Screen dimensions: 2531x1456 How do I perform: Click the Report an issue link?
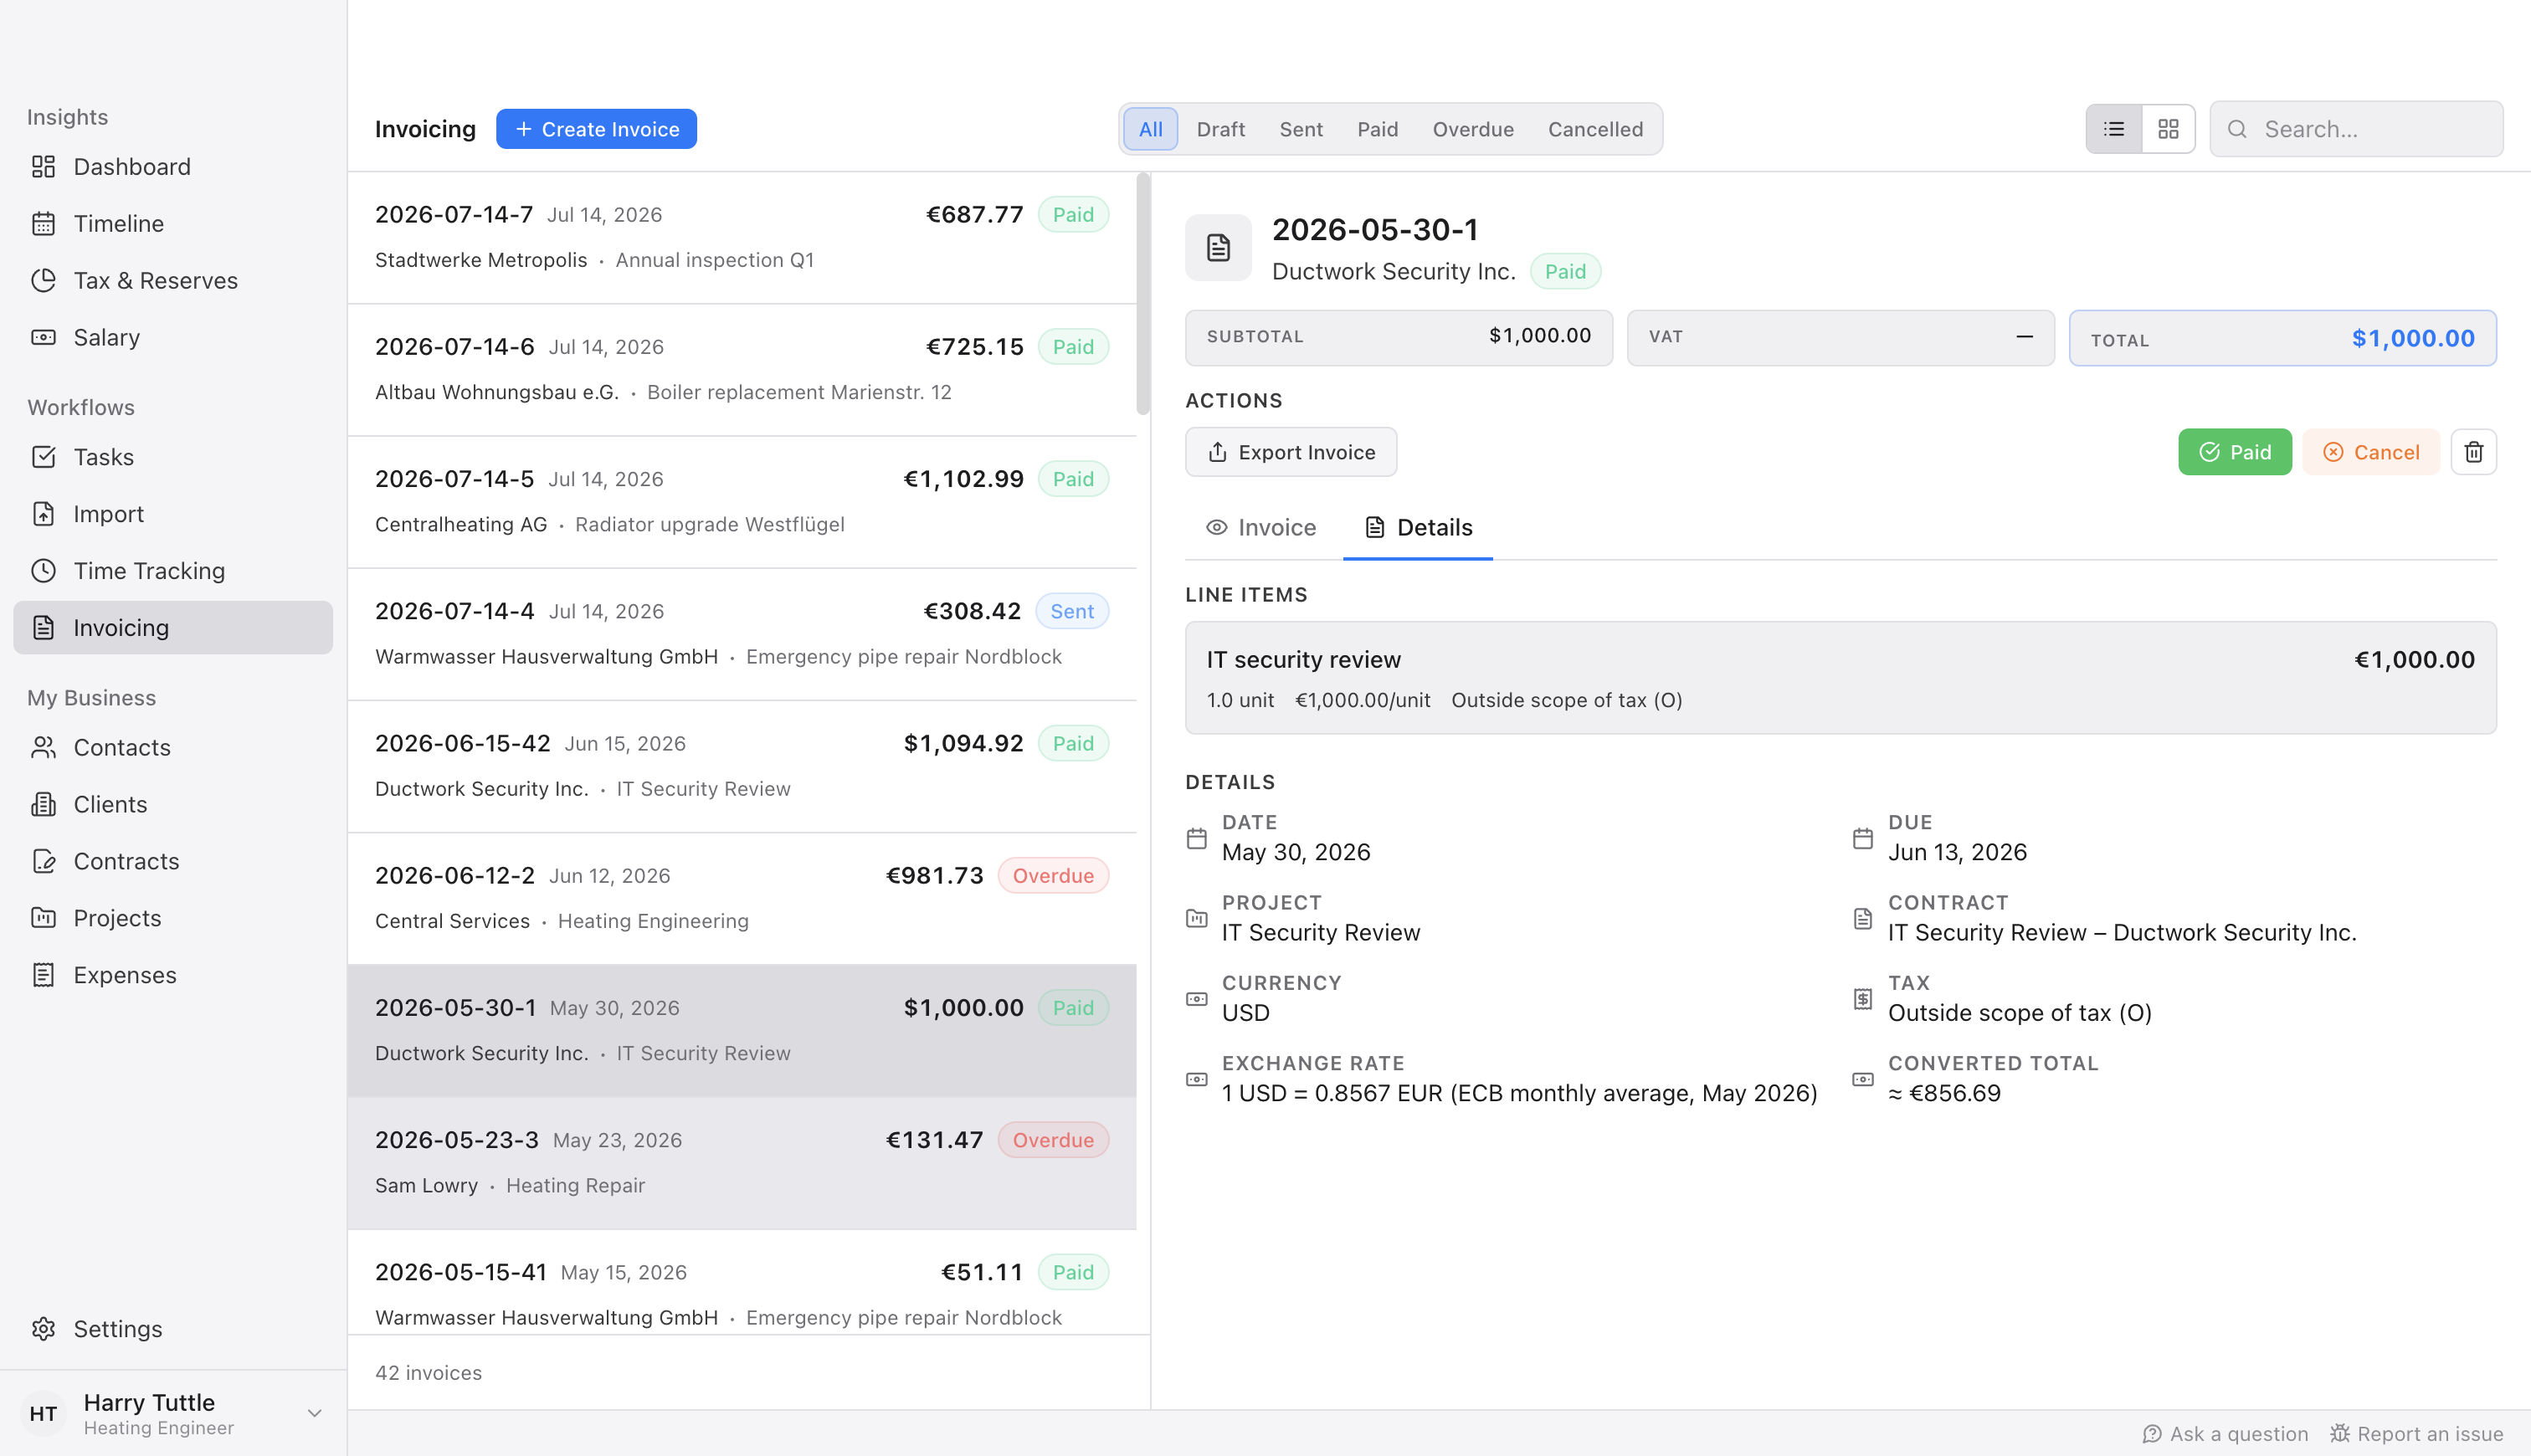2416,1434
